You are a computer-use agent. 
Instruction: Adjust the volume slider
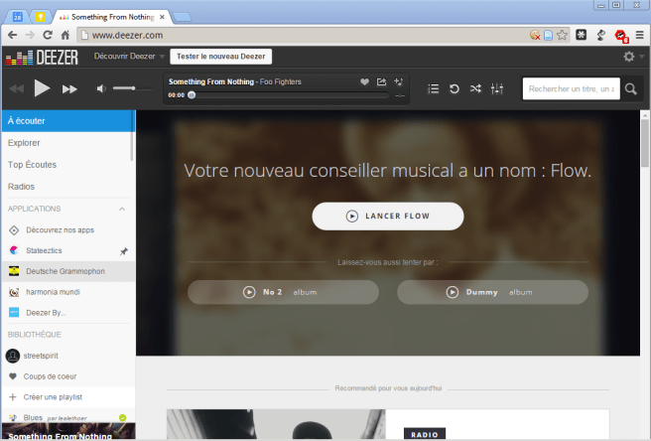pyautogui.click(x=132, y=88)
